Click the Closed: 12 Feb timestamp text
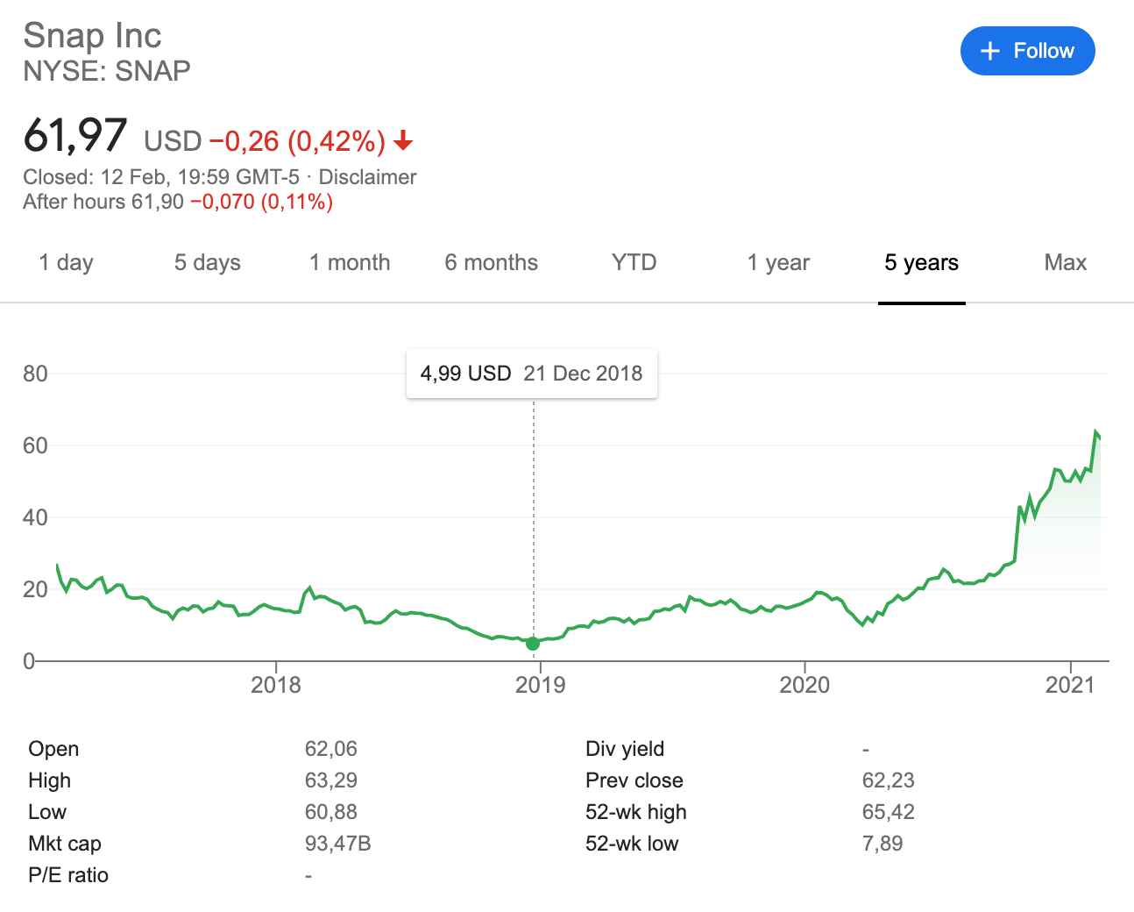The width and height of the screenshot is (1134, 912). tap(161, 177)
